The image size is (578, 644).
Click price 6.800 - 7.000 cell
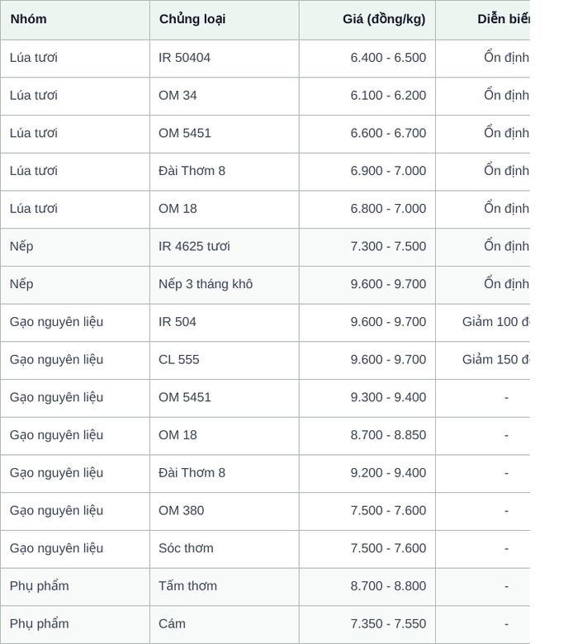coord(367,210)
